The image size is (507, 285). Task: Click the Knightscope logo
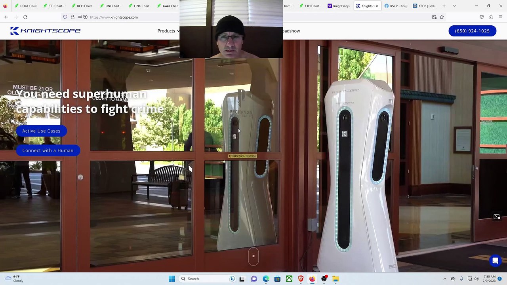click(x=45, y=31)
